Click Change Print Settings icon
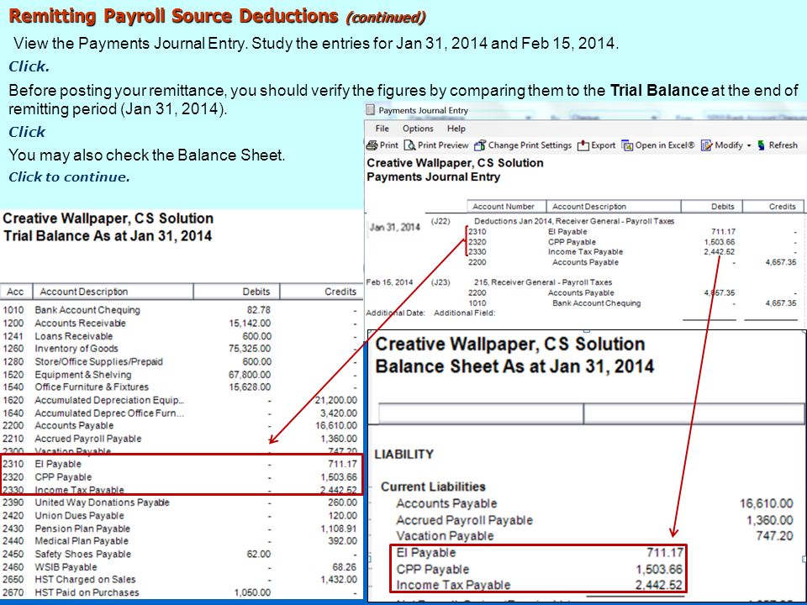The width and height of the screenshot is (807, 605). click(480, 145)
